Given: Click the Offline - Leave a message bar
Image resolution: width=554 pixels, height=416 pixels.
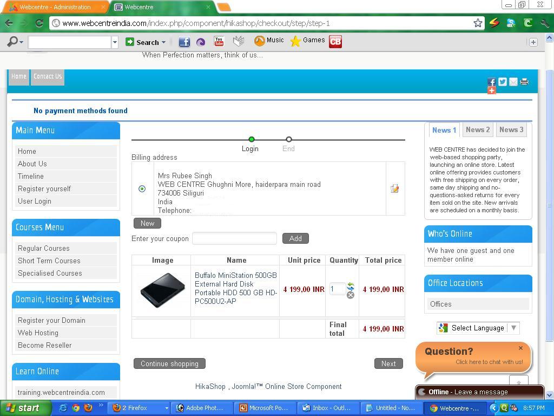Looking at the screenshot, I should pos(480,392).
